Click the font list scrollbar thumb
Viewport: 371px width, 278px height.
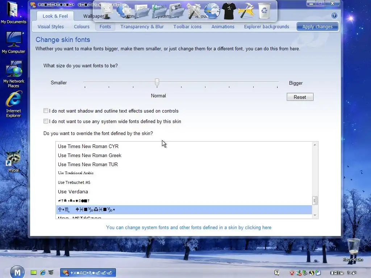pyautogui.click(x=315, y=201)
